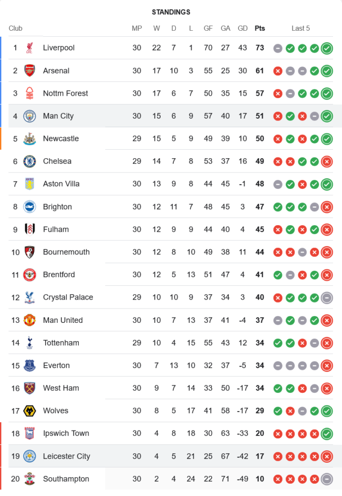Click Ipswich Town's 20 points value
Viewport: 342px width, 496px height.
tap(260, 434)
